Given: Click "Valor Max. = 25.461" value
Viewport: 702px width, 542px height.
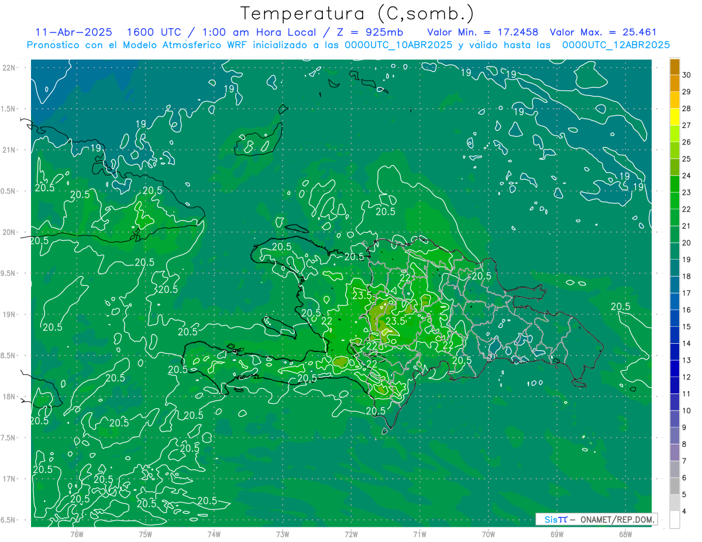Looking at the screenshot, I should click(x=603, y=32).
